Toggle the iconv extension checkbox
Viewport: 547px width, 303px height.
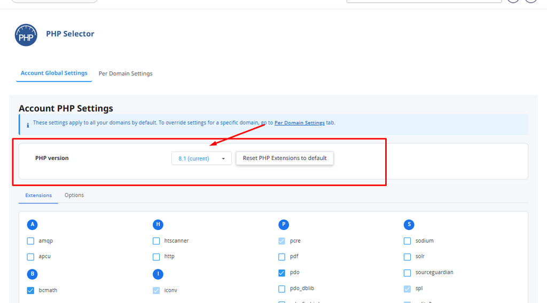tap(157, 290)
